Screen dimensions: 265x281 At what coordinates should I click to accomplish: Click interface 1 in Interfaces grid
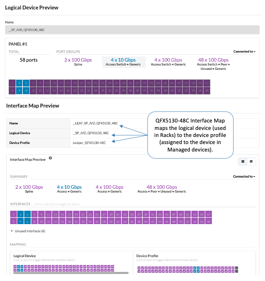(x=13, y=214)
